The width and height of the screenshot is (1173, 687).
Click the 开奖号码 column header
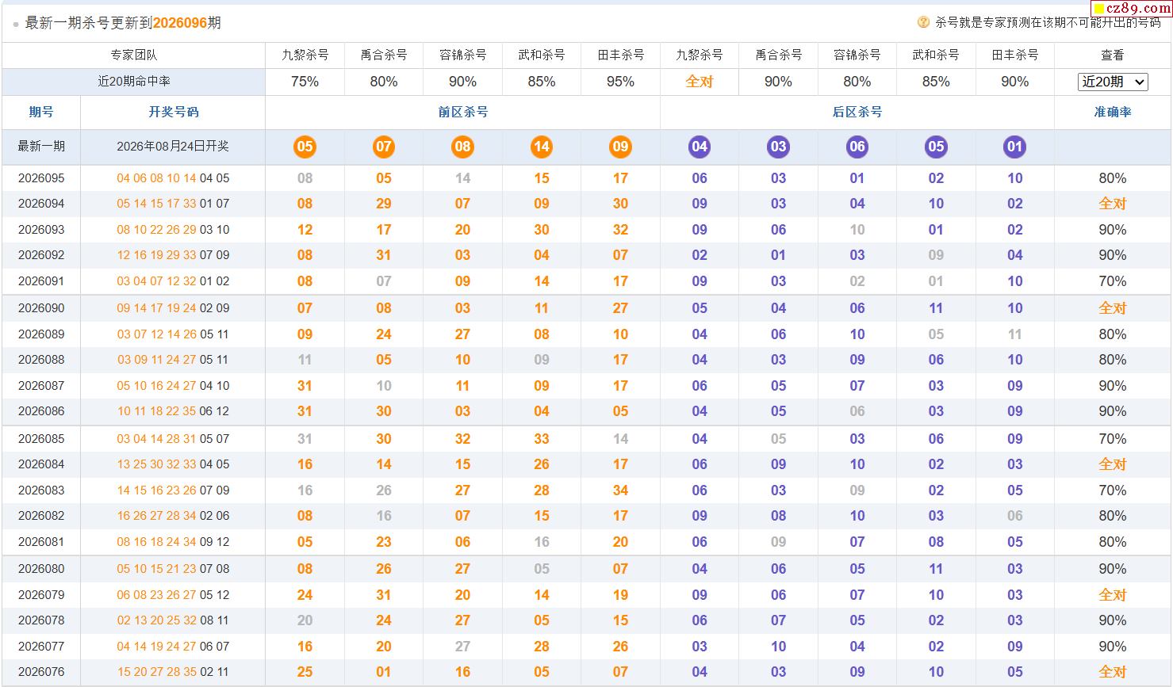pyautogui.click(x=173, y=113)
